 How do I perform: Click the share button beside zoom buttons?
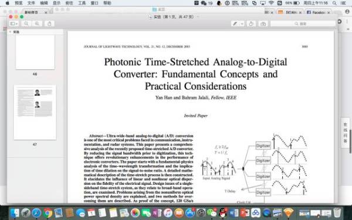pyautogui.click(x=49, y=23)
